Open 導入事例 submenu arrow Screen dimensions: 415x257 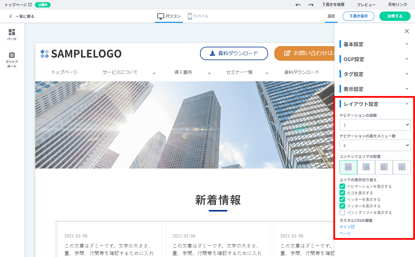tap(209, 74)
